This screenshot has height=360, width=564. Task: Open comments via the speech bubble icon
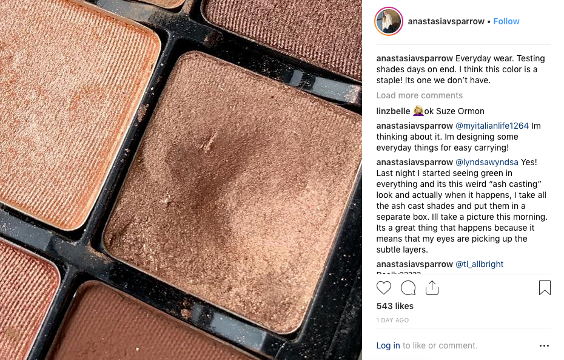pyautogui.click(x=408, y=288)
